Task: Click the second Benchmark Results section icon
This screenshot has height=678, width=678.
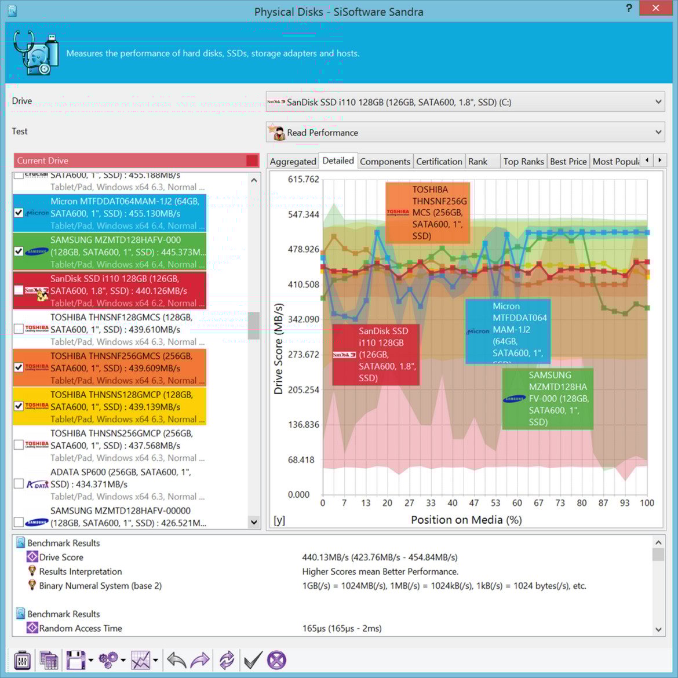Action: (x=20, y=613)
